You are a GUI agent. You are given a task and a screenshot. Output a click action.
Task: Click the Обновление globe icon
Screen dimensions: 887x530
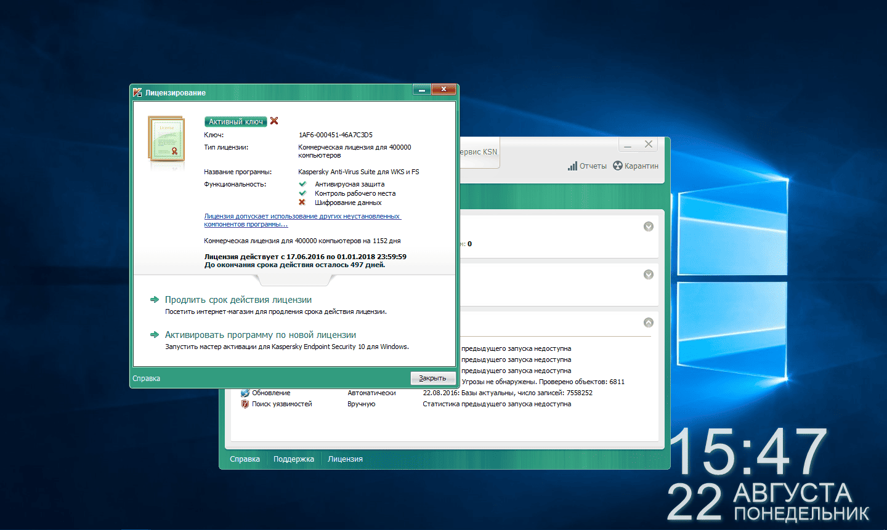(245, 393)
